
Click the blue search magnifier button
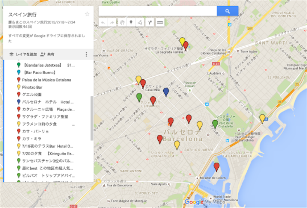tap(228, 11)
